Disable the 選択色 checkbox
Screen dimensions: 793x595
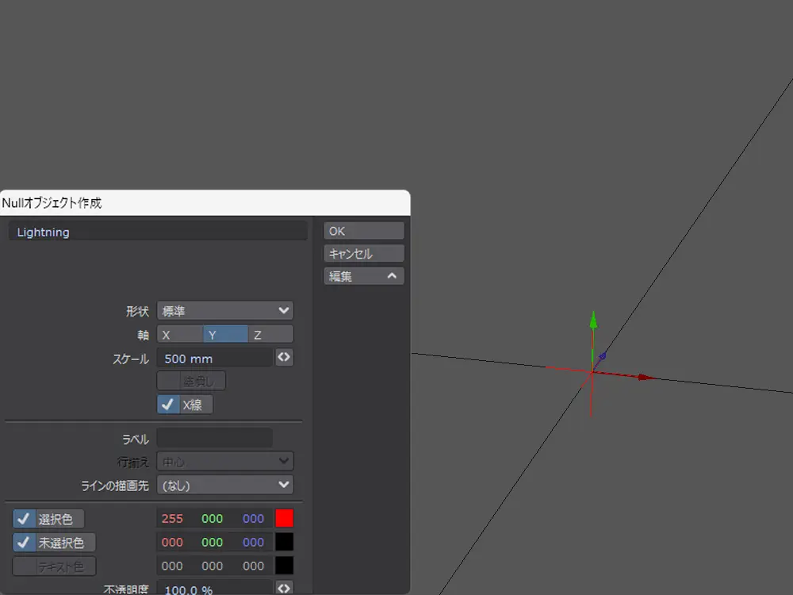click(24, 519)
